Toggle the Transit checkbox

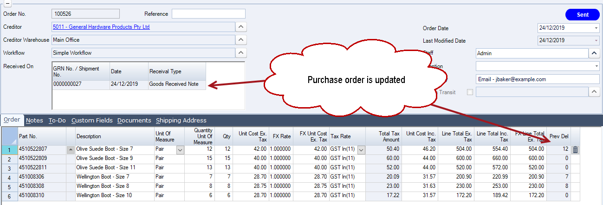(x=470, y=92)
